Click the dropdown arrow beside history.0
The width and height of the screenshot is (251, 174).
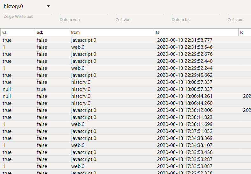[48, 6]
